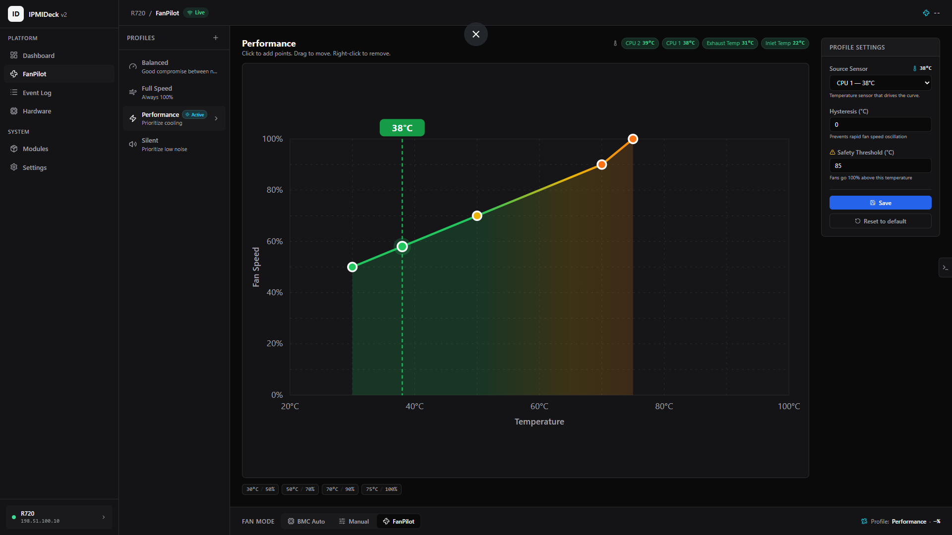Click the Safety Threshold warning icon
952x535 pixels.
[833, 153]
